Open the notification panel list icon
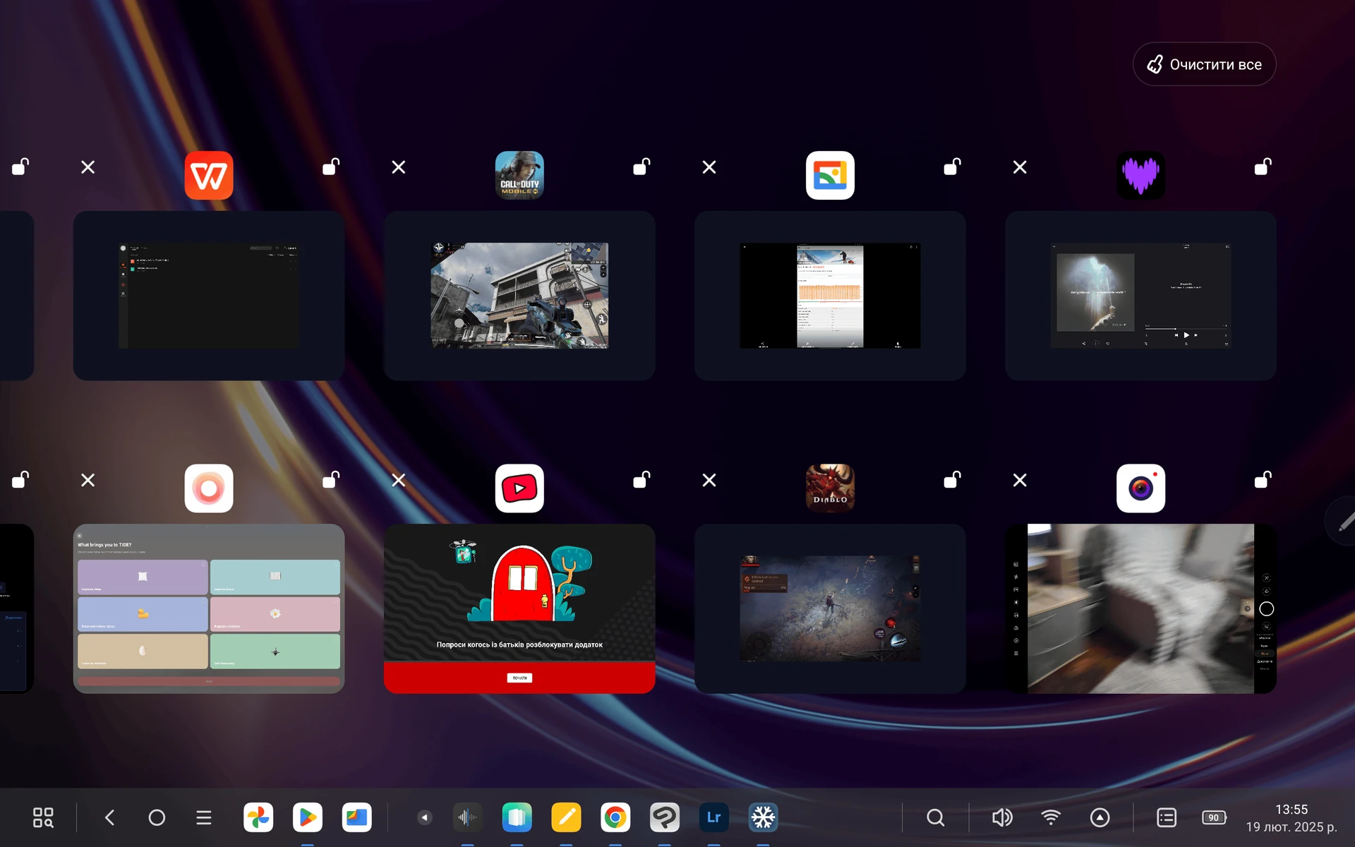Viewport: 1355px width, 847px height. [1167, 817]
